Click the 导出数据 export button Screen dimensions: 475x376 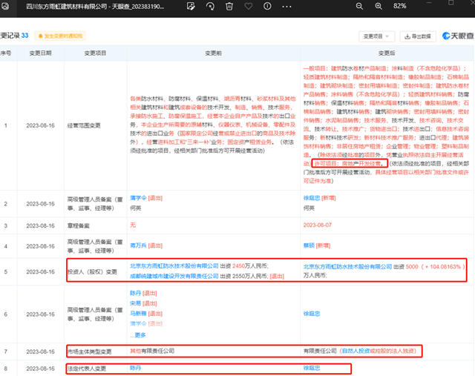coord(418,36)
